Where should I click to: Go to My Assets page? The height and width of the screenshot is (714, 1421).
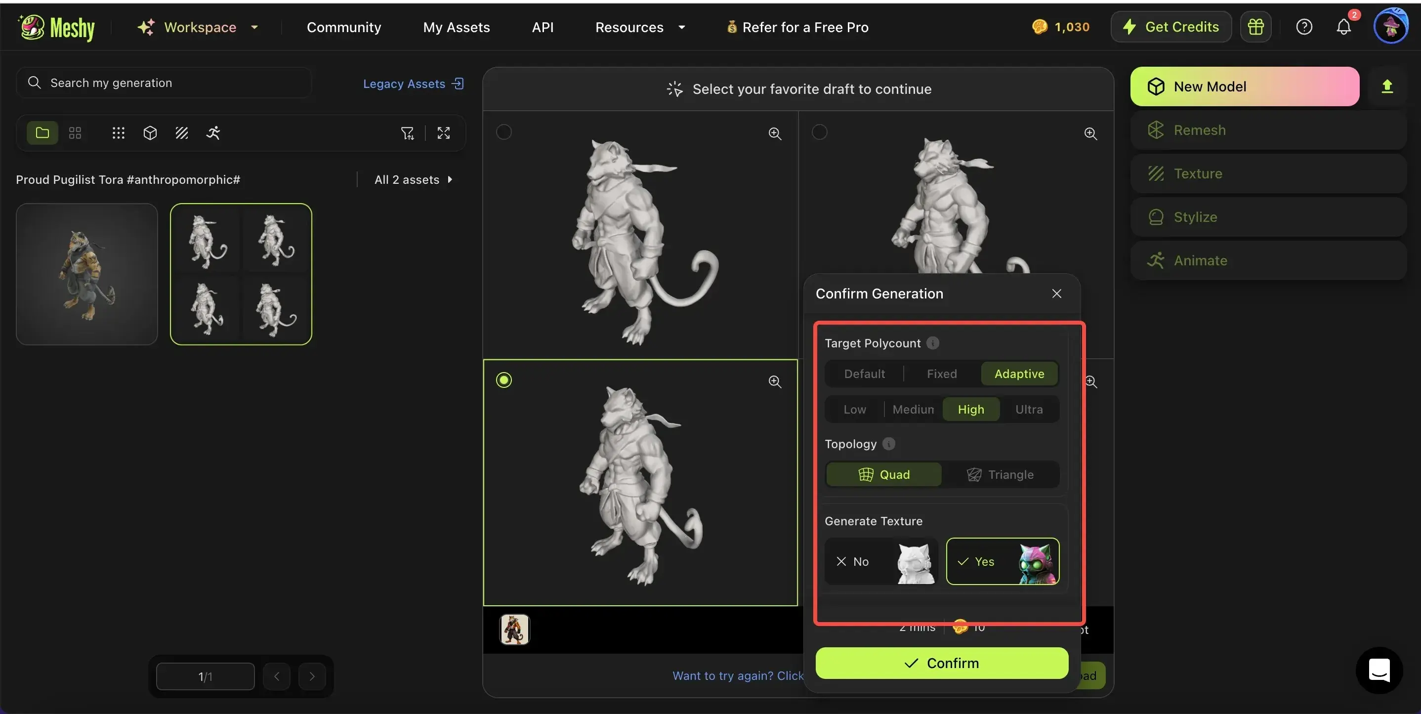pyautogui.click(x=456, y=27)
